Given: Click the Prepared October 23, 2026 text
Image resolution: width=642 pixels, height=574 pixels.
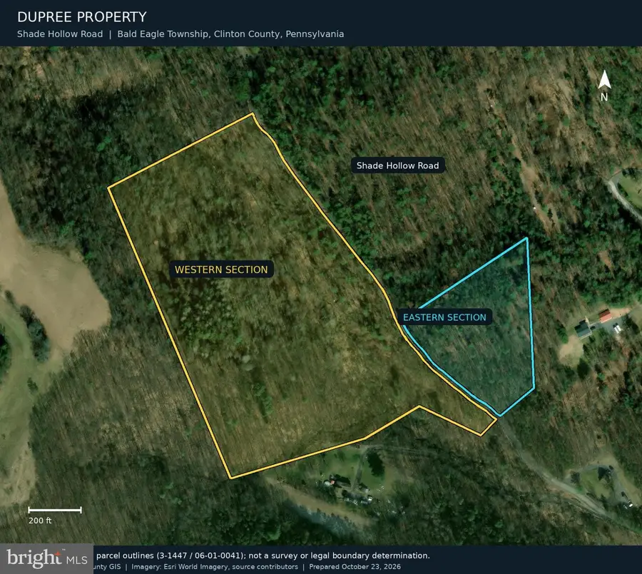Looking at the screenshot, I should click(355, 567).
